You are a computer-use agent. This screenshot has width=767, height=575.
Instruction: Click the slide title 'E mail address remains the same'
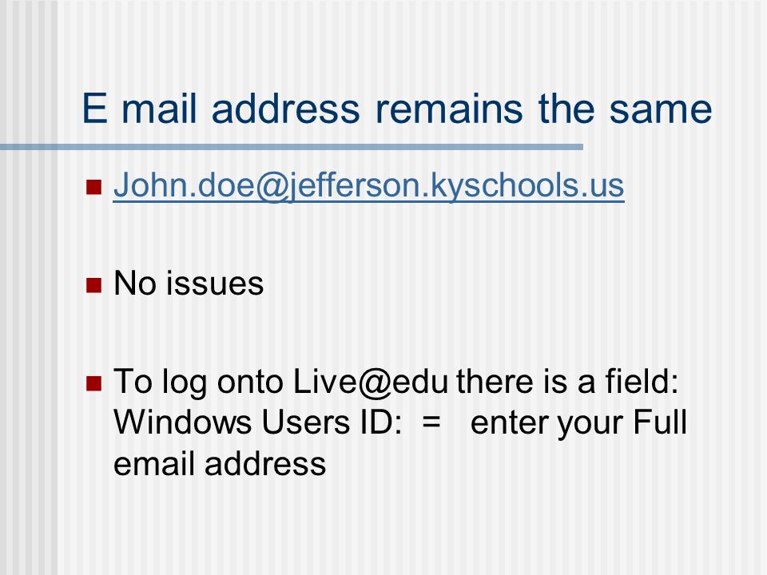397,108
